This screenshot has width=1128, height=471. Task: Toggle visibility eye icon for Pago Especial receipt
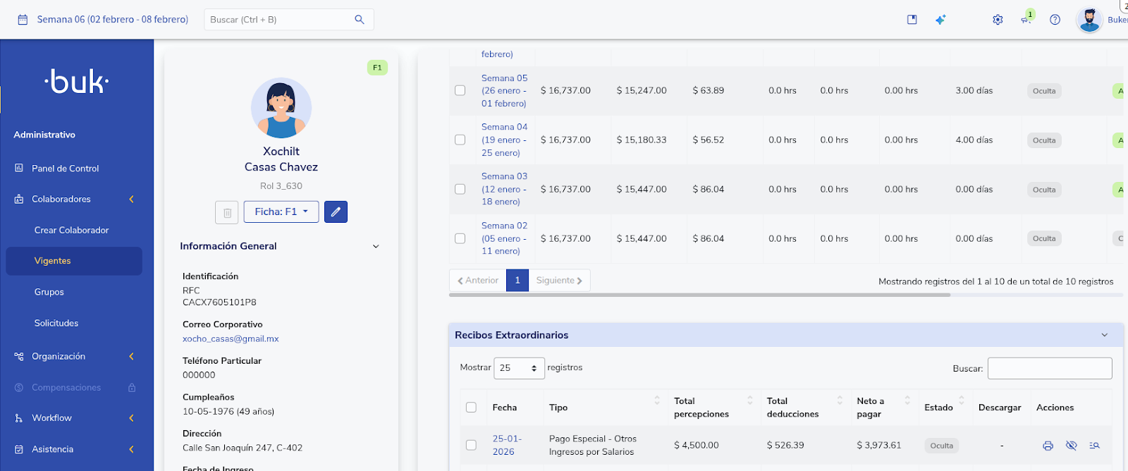pyautogui.click(x=1071, y=446)
